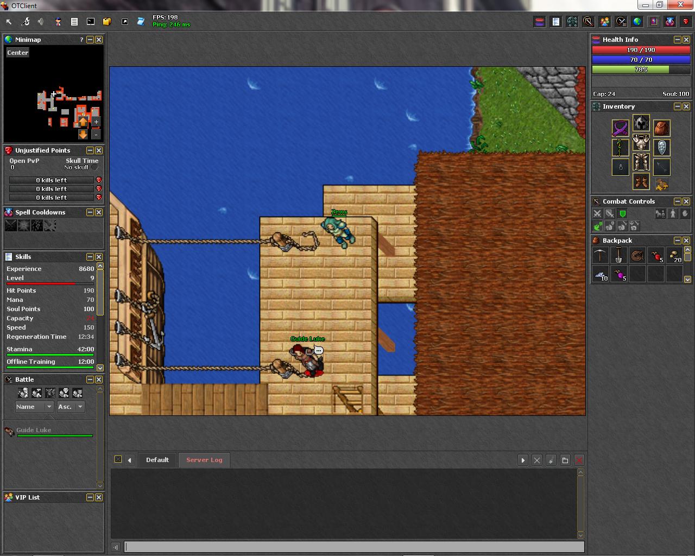Open the channels list folder icon
This screenshot has width=695, height=556.
(565, 460)
